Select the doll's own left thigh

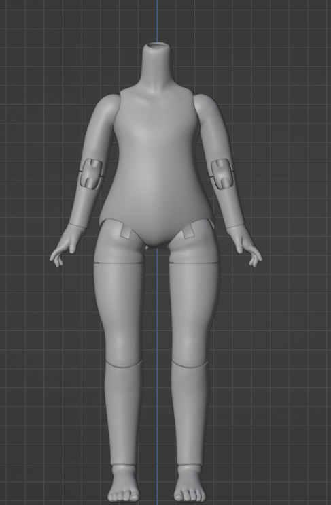(194, 314)
